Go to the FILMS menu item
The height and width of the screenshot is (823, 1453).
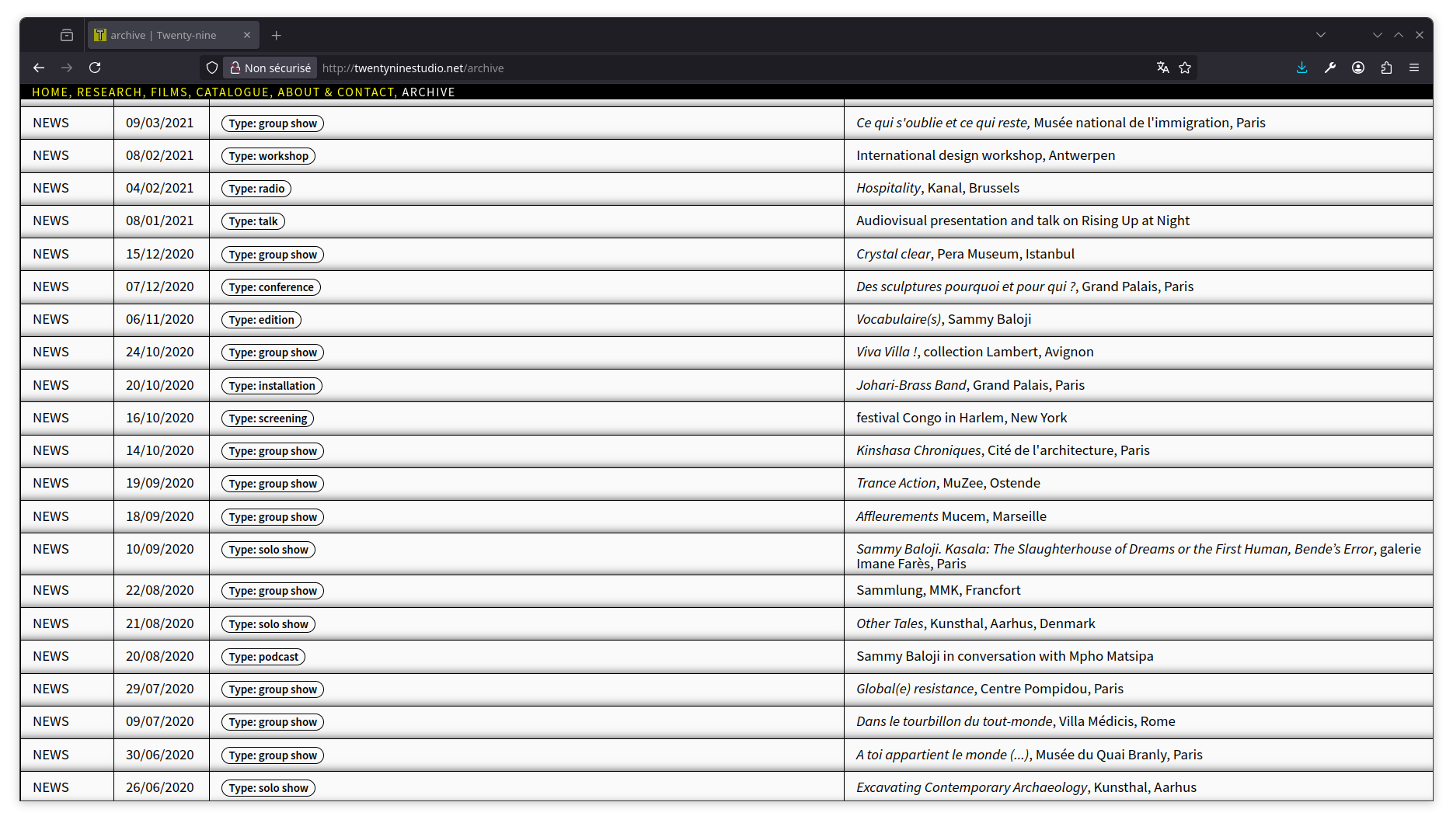[x=169, y=92]
